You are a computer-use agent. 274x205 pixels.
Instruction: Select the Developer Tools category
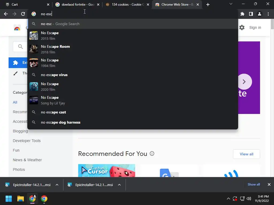click(26, 141)
